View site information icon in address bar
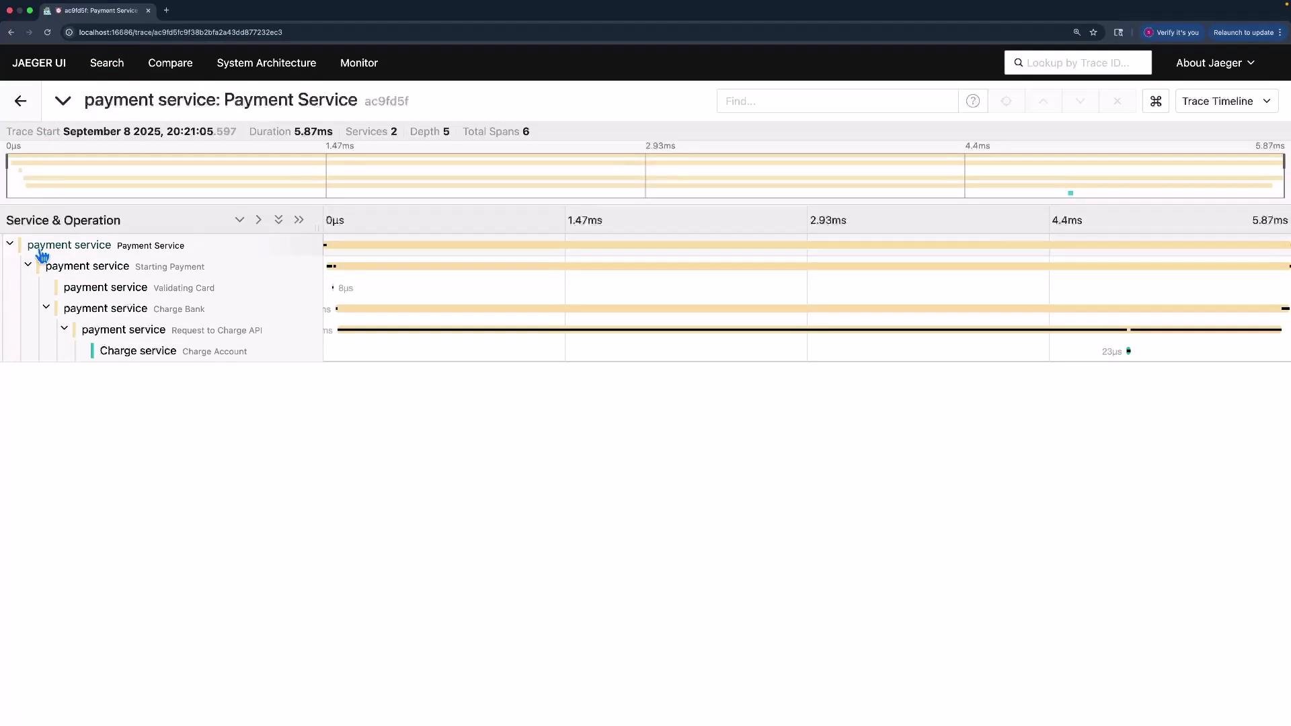Image resolution: width=1291 pixels, height=726 pixels. [69, 32]
